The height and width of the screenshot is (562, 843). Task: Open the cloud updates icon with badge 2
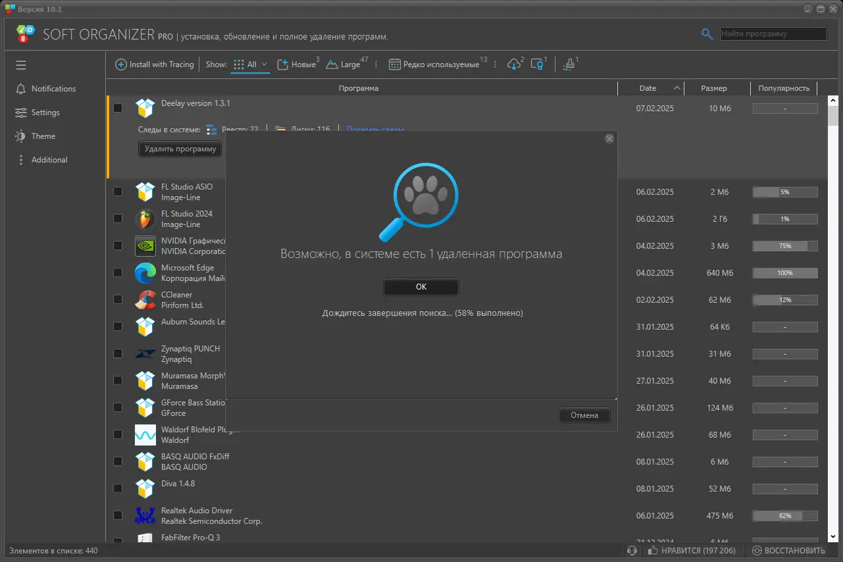tap(514, 64)
